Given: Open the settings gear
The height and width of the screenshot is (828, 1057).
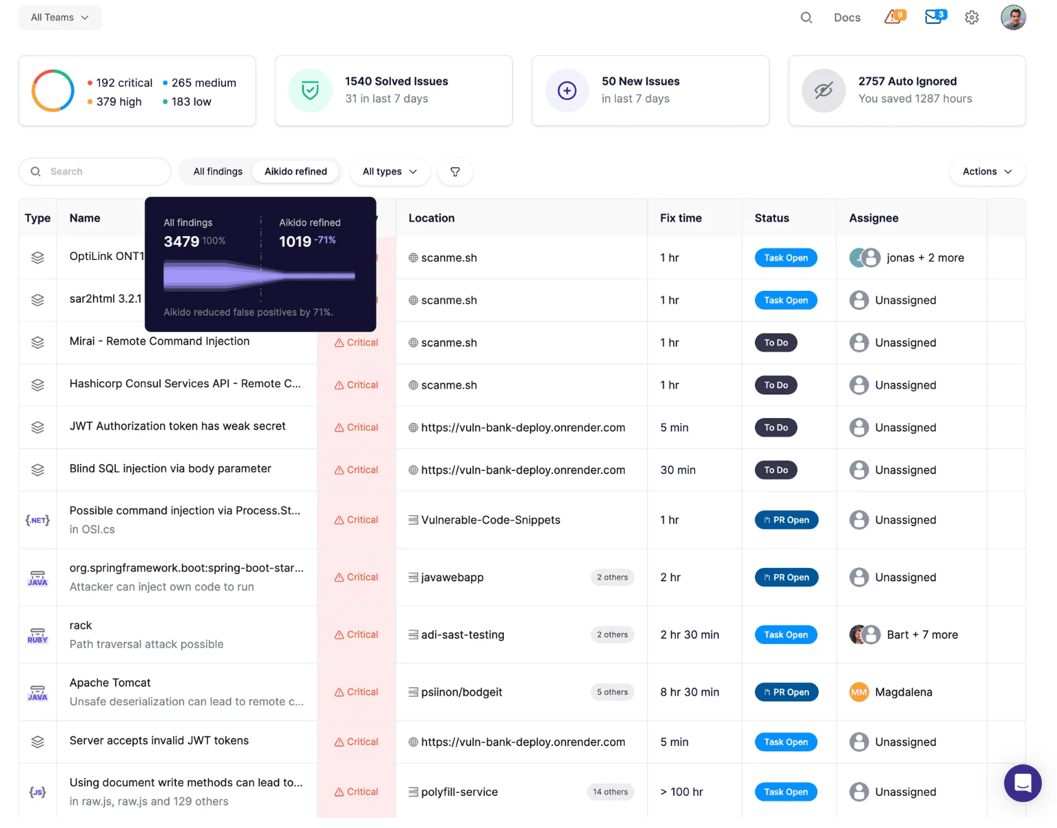Looking at the screenshot, I should 971,17.
